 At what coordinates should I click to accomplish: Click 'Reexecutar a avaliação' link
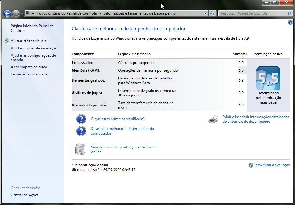272,165
